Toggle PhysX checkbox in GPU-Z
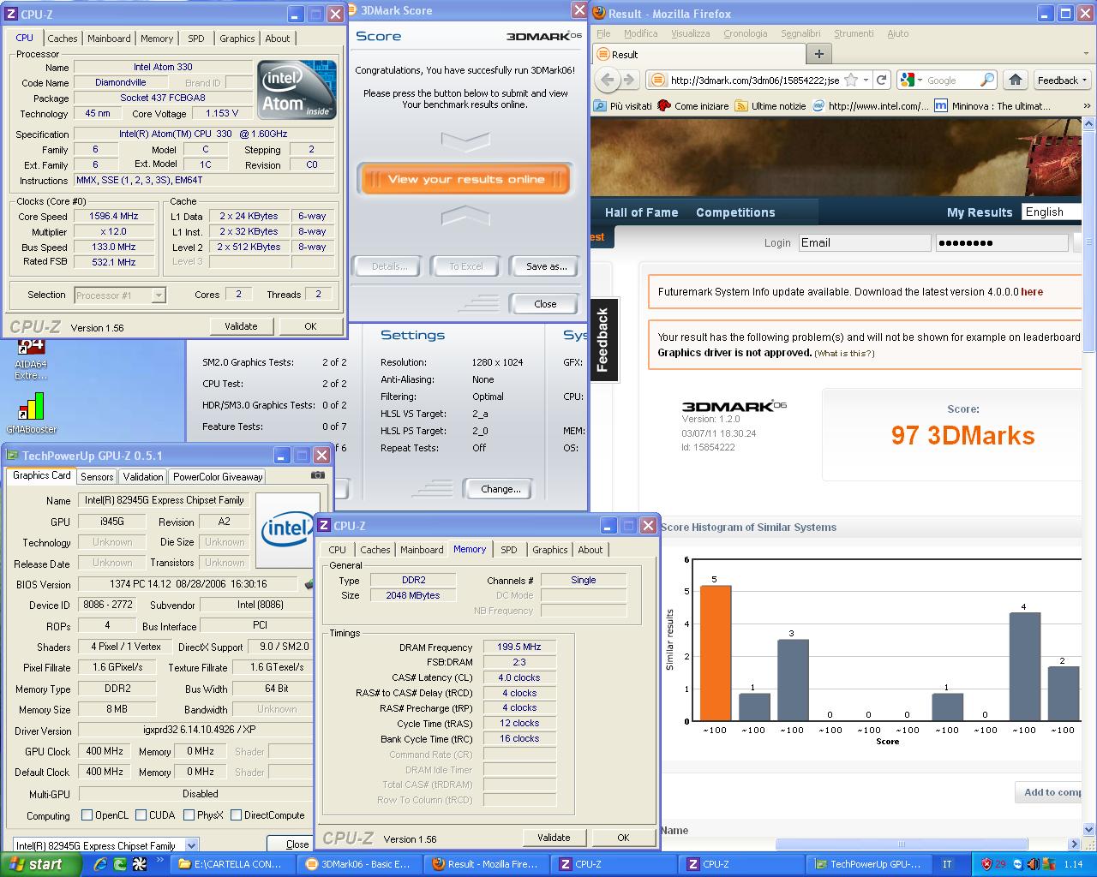The height and width of the screenshot is (877, 1097). [189, 815]
